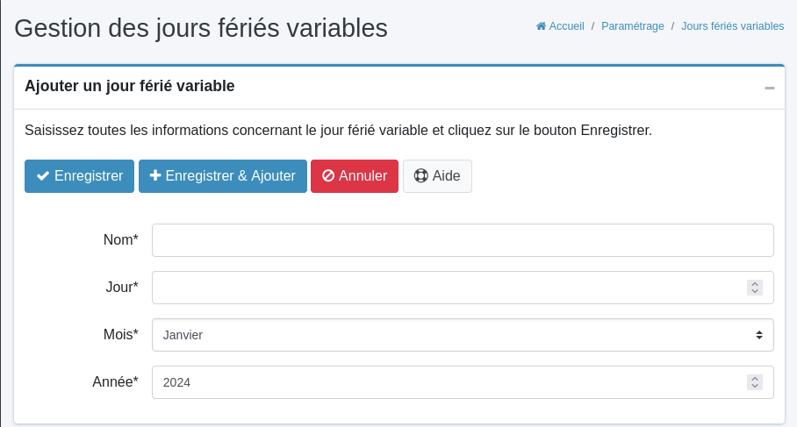Navigate to Accueil breadcrumb link
This screenshot has height=427, width=797.
[x=566, y=26]
